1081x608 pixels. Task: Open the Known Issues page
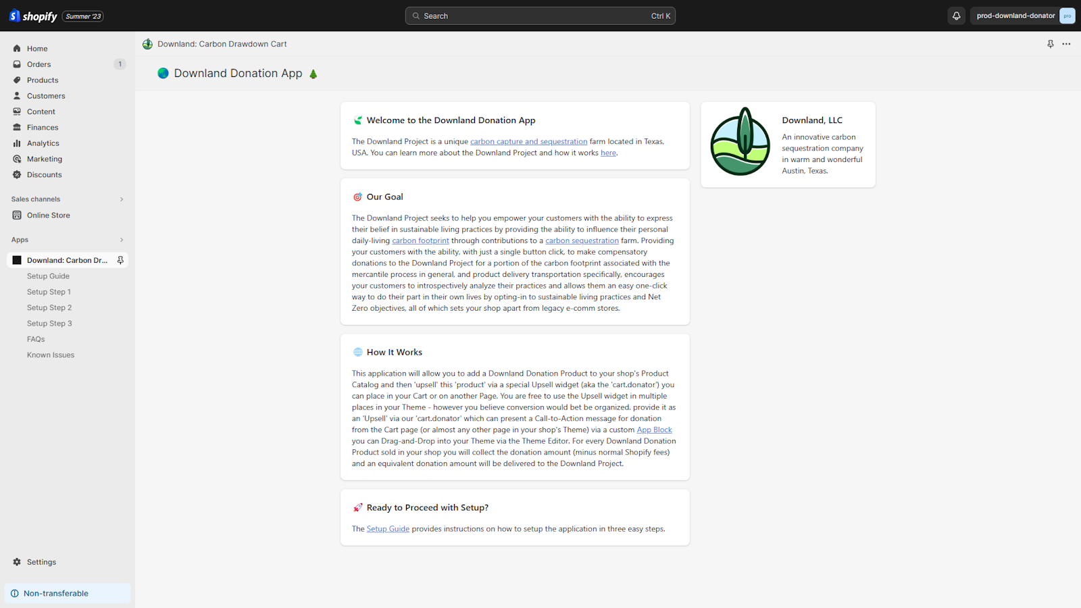tap(51, 355)
